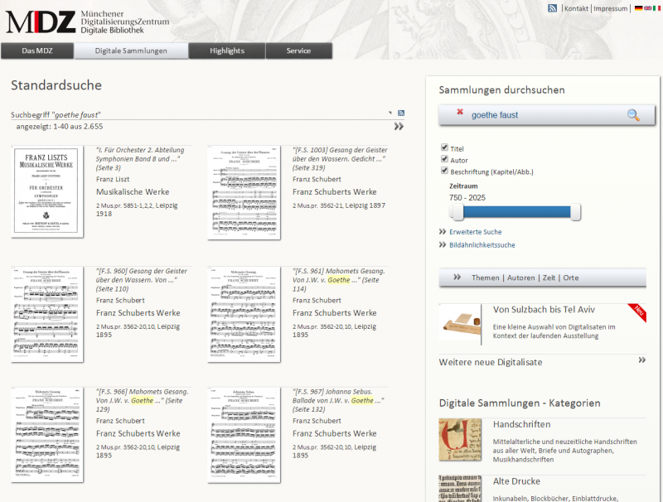Open the Handschriften category image
Screen dimensions: 663x502
[x=460, y=440]
